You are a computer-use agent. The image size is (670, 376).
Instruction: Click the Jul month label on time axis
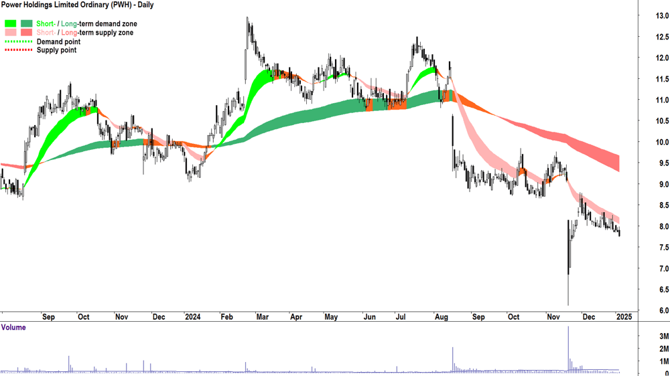[401, 317]
